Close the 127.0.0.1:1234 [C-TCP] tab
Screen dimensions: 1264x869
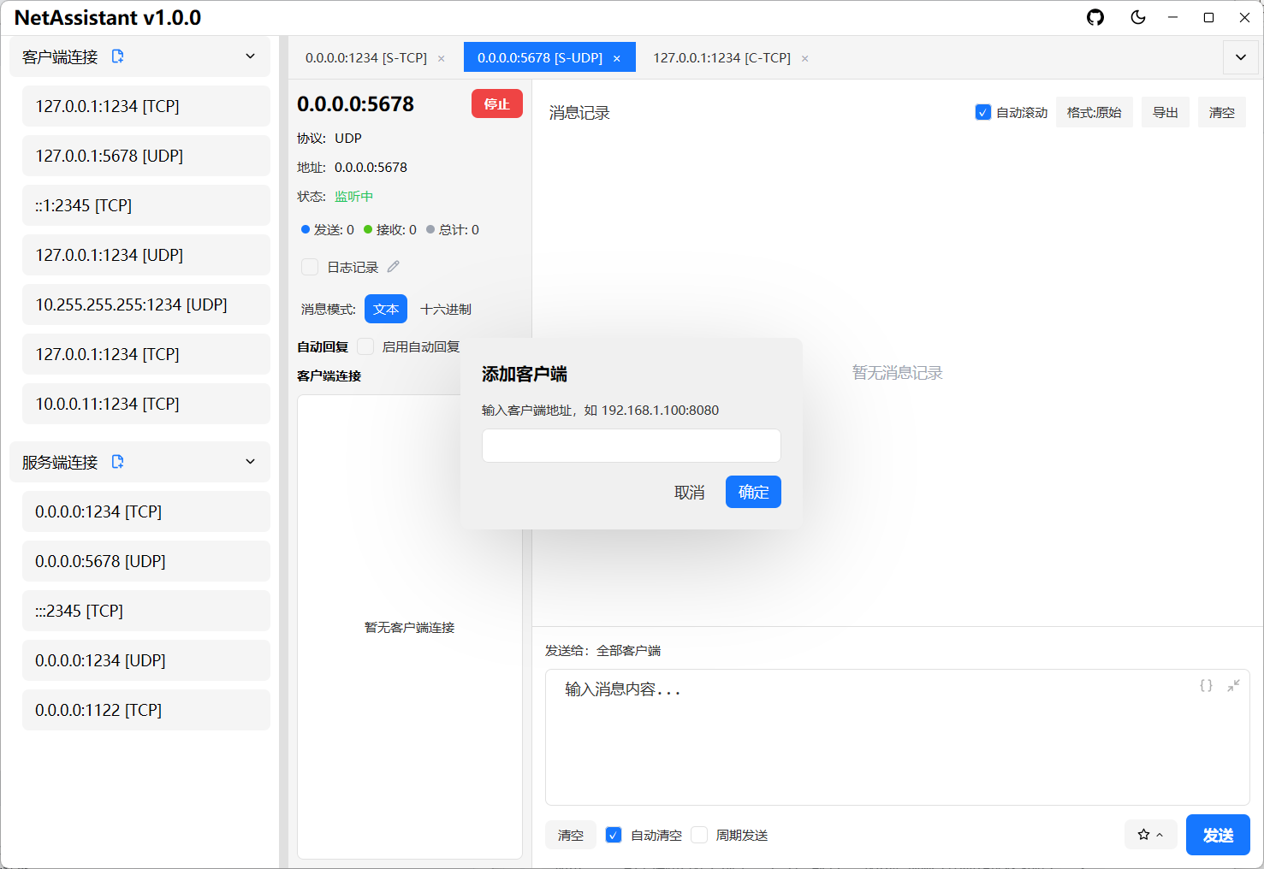click(x=804, y=58)
